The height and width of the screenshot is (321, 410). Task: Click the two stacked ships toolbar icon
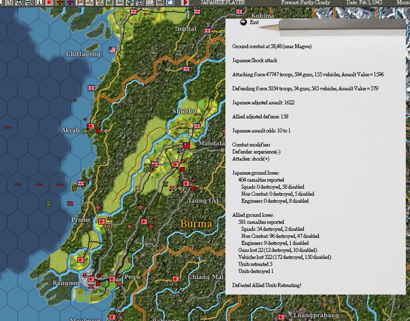100,3
